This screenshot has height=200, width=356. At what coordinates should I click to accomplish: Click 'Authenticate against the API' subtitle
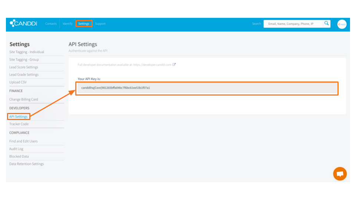tap(88, 51)
